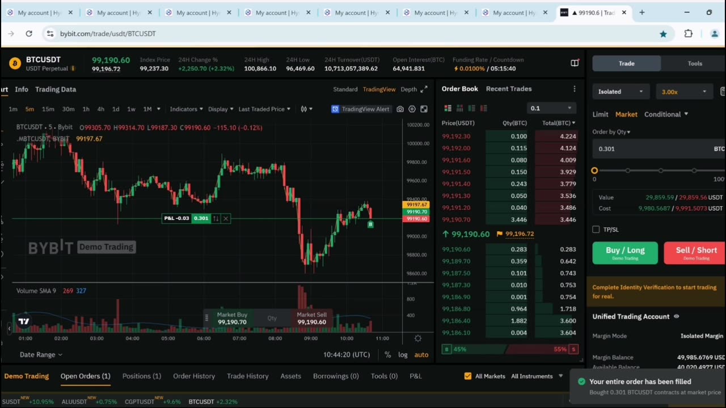Open the 3.00x leverage dropdown
Image resolution: width=726 pixels, height=408 pixels.
[x=685, y=91]
